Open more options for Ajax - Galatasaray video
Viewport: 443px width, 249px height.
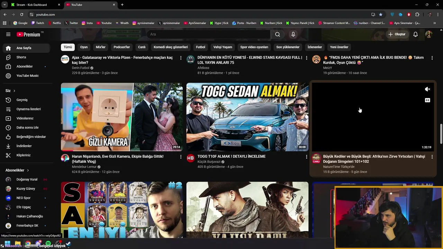tap(181, 58)
